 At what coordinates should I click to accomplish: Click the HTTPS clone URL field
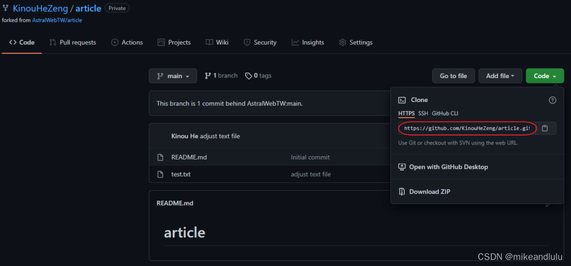tap(467, 128)
